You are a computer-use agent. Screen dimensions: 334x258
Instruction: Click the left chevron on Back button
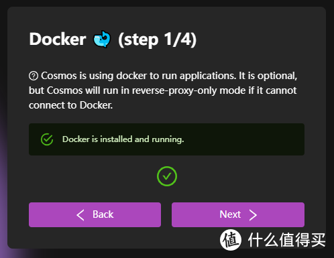(80, 215)
